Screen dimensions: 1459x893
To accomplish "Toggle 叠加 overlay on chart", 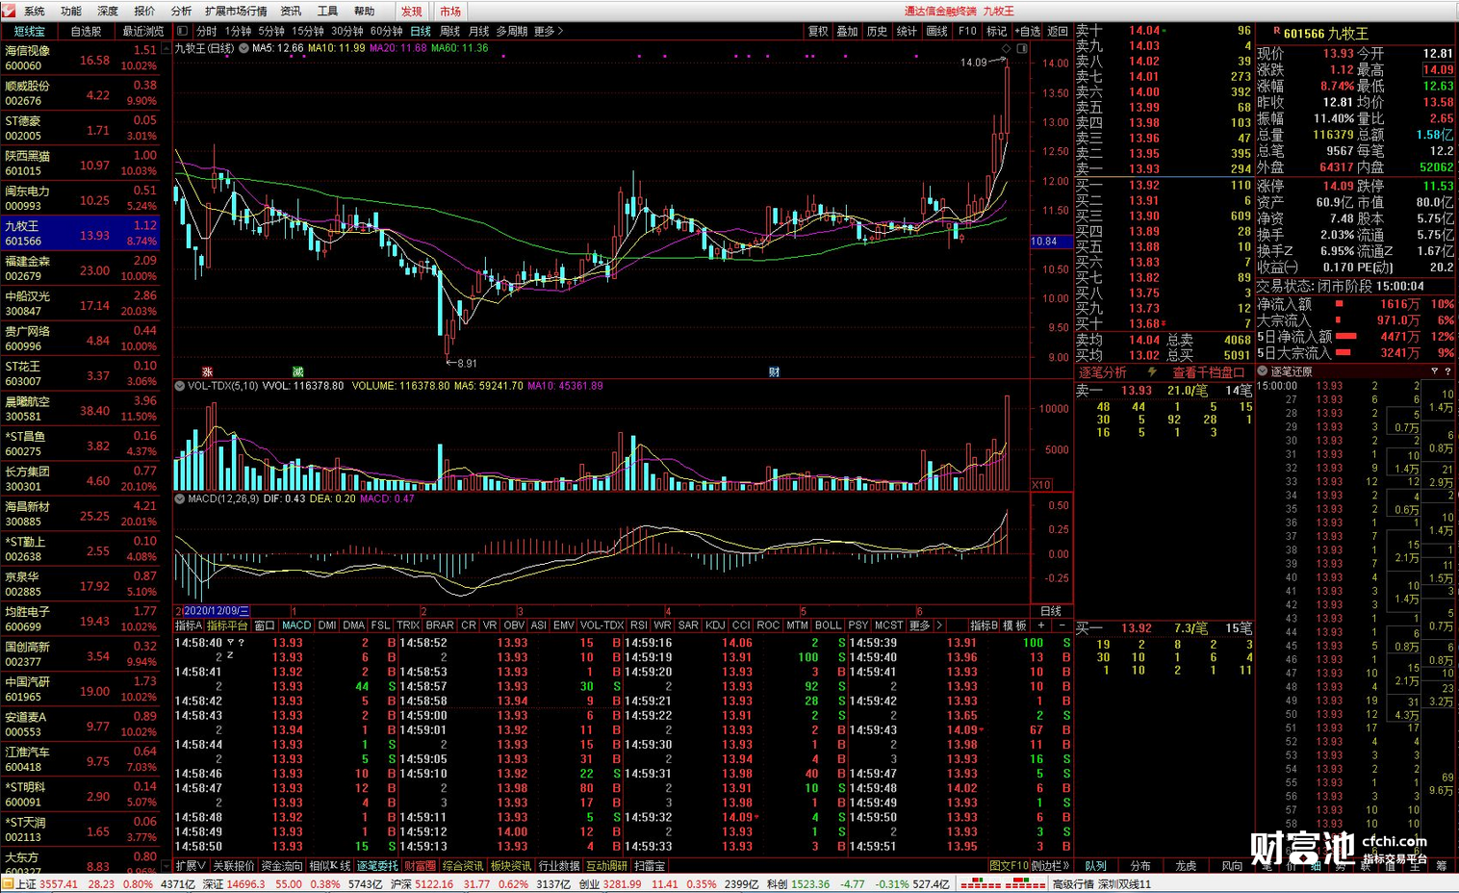I will click(x=848, y=31).
